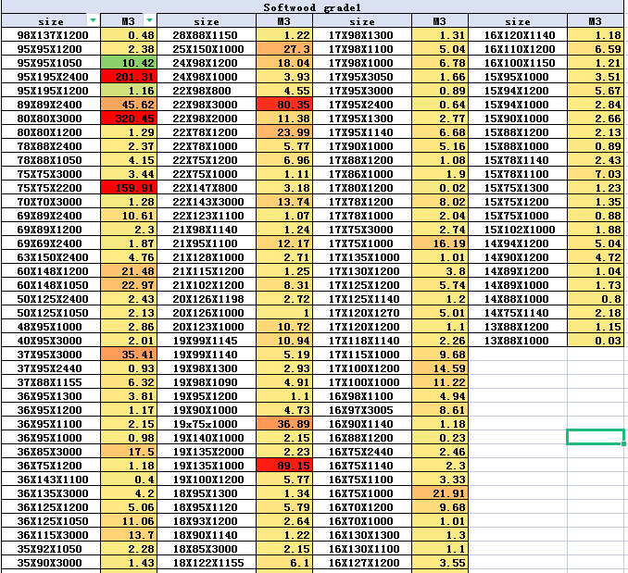Viewport: 628px width, 573px height.
Task: Select size cell '89X89X2400'
Action: tap(51, 105)
